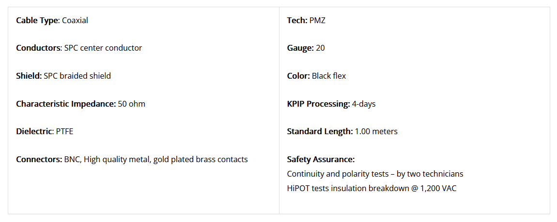Click the Gauge label
Image resolution: width=557 pixels, height=222 pixels.
[x=300, y=48]
